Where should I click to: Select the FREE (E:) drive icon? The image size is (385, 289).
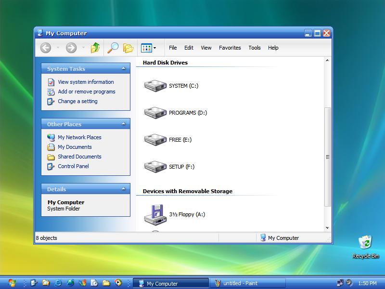155,140
